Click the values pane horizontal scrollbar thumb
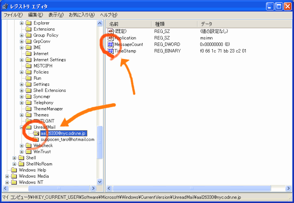 [x=192, y=188]
